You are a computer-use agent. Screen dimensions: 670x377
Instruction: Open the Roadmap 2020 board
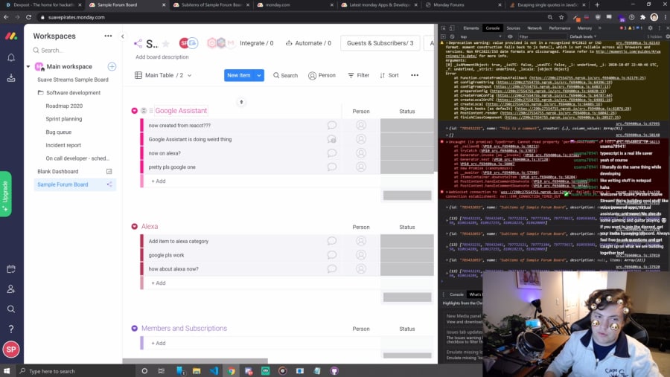(64, 106)
